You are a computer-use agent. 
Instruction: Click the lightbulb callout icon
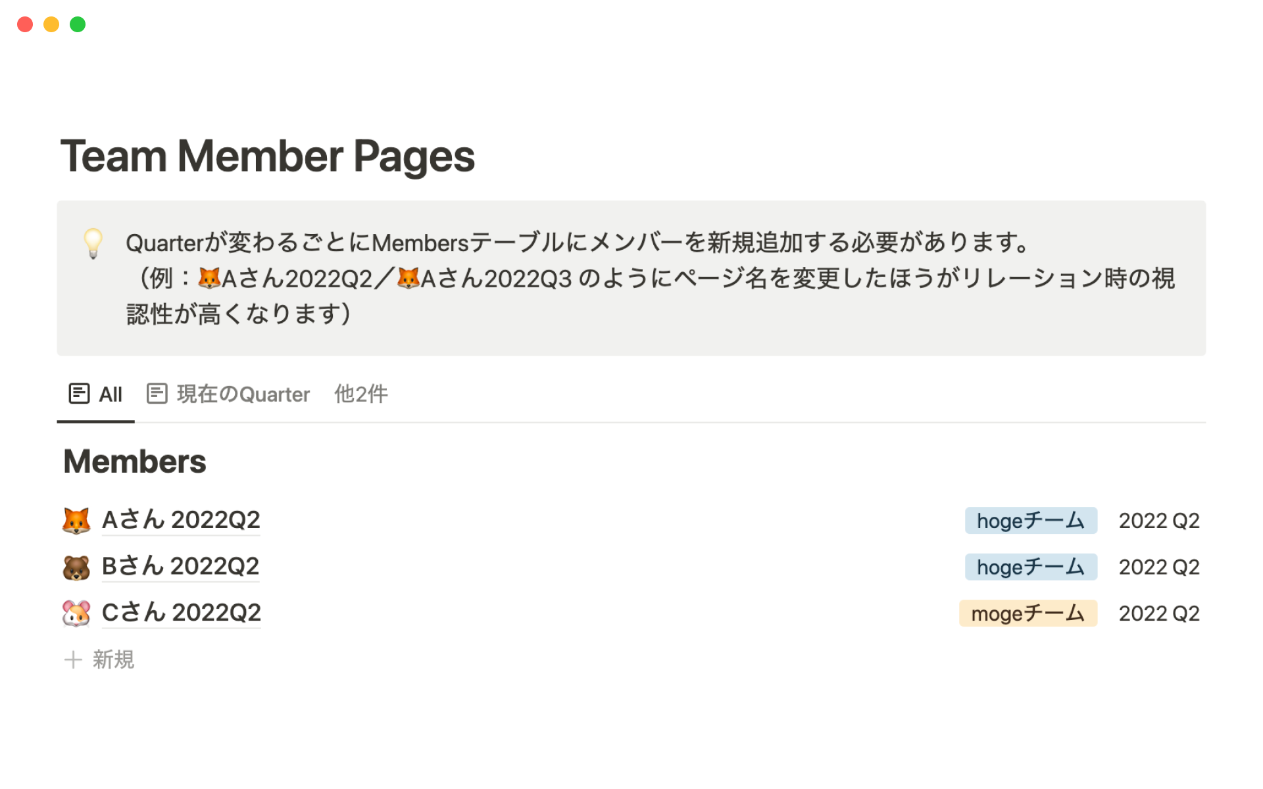tap(93, 243)
